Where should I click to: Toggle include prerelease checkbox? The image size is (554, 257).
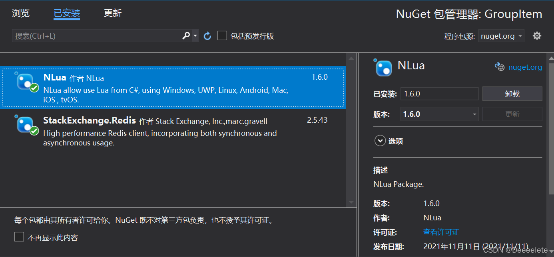[222, 36]
